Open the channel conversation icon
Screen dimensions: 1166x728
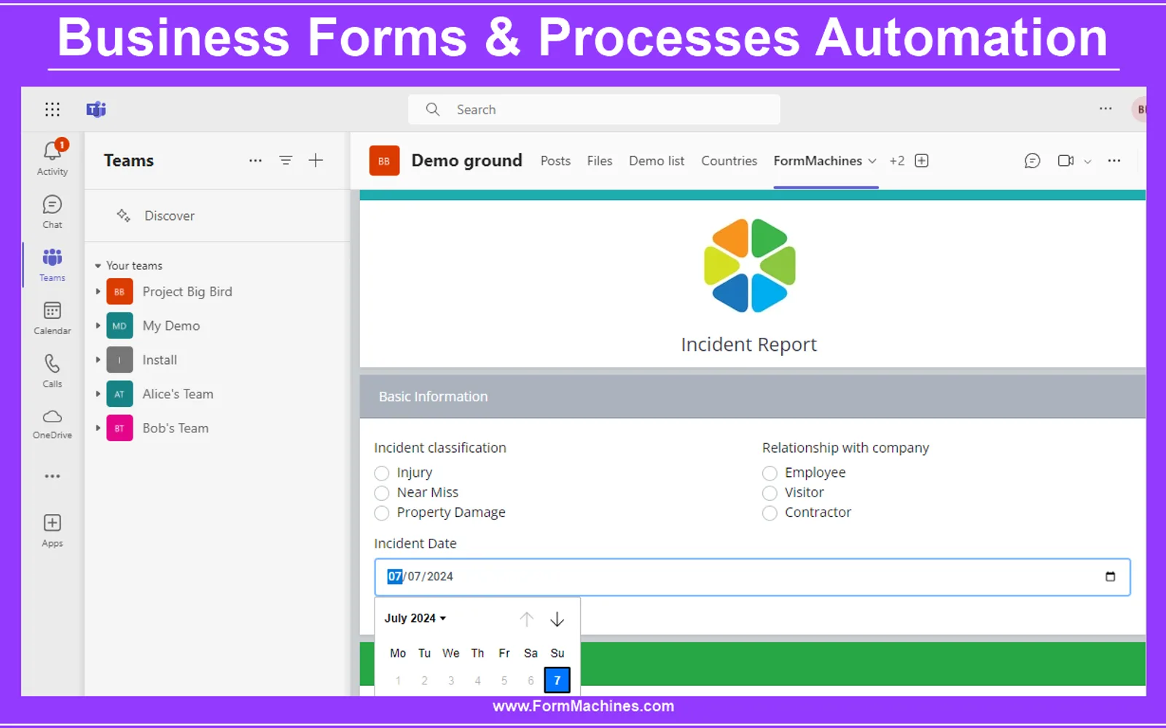(1032, 161)
